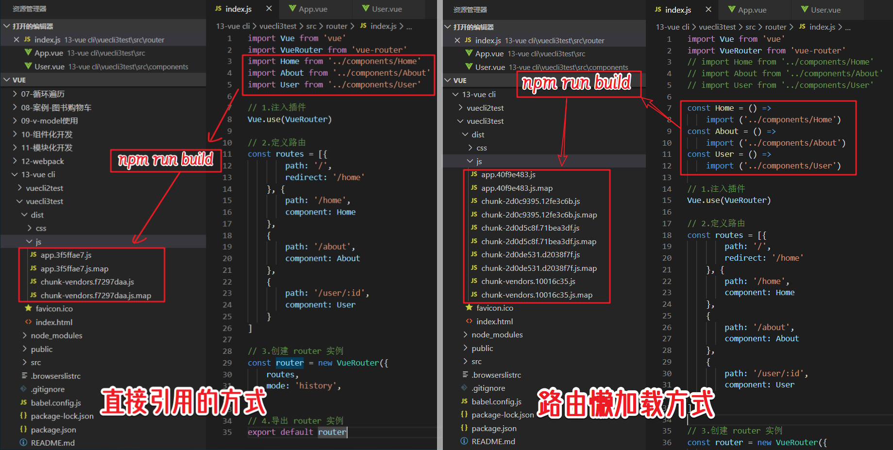Expand the 10-组件化开发 folder
Viewport: 893px width, 450px height.
coord(15,134)
